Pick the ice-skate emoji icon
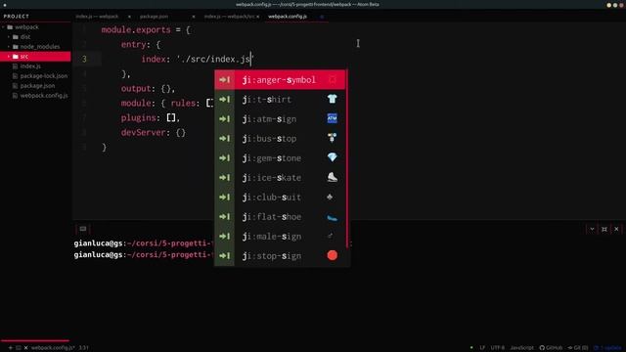The image size is (626, 352). [332, 177]
